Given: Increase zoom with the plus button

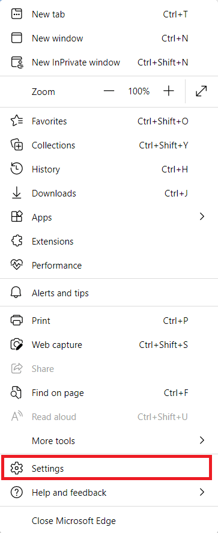Looking at the screenshot, I should [168, 91].
